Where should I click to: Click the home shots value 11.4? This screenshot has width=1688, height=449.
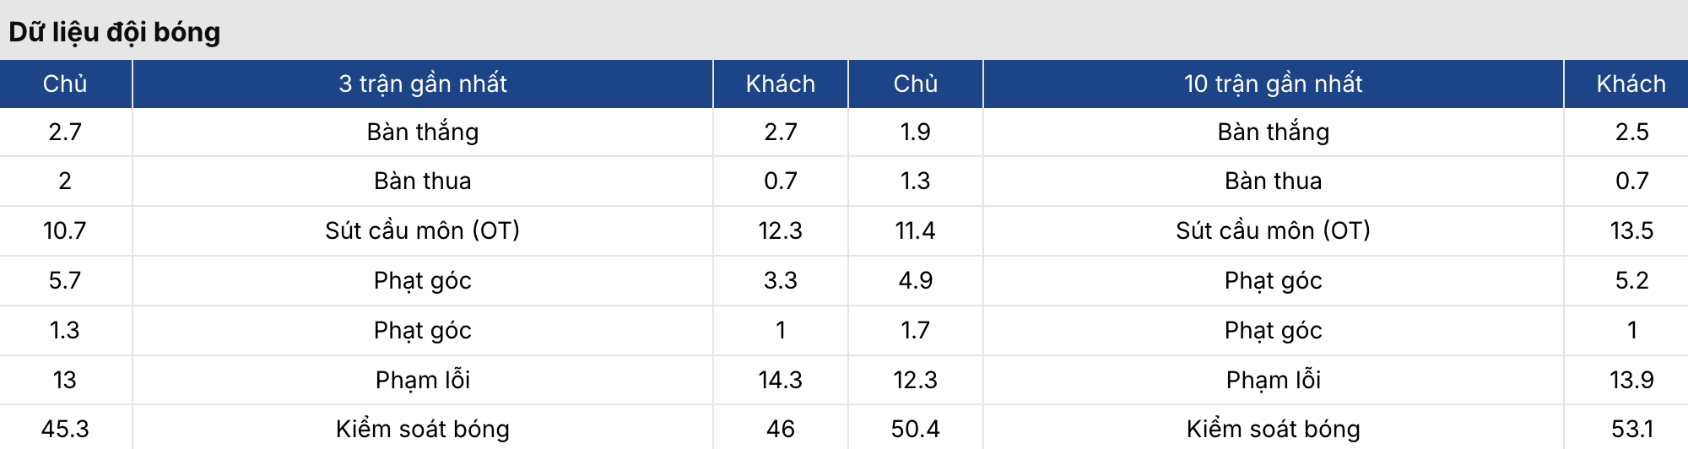click(x=915, y=230)
